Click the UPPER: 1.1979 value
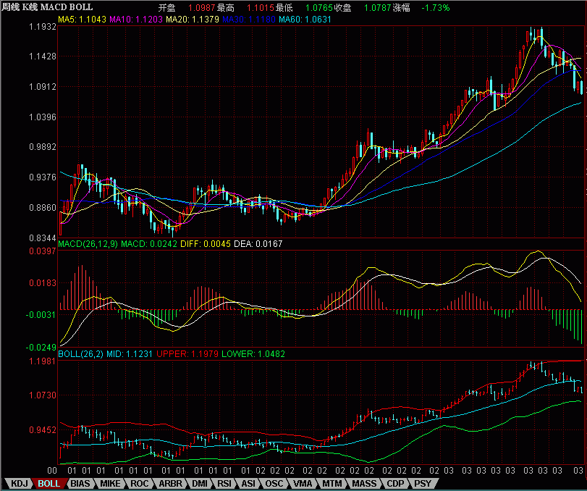 click(187, 354)
